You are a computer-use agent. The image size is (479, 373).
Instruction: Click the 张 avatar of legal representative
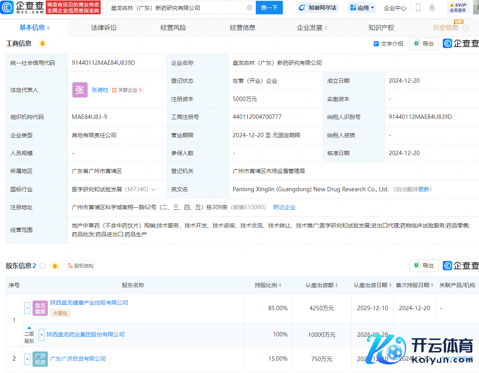point(80,90)
